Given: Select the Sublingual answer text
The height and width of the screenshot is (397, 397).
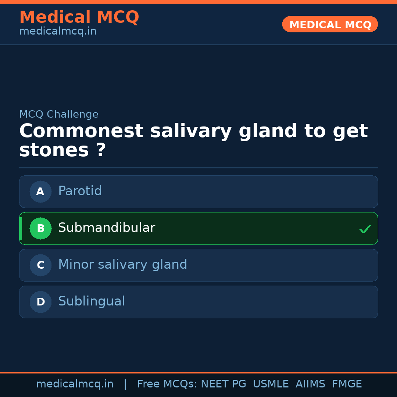Looking at the screenshot, I should [92, 301].
